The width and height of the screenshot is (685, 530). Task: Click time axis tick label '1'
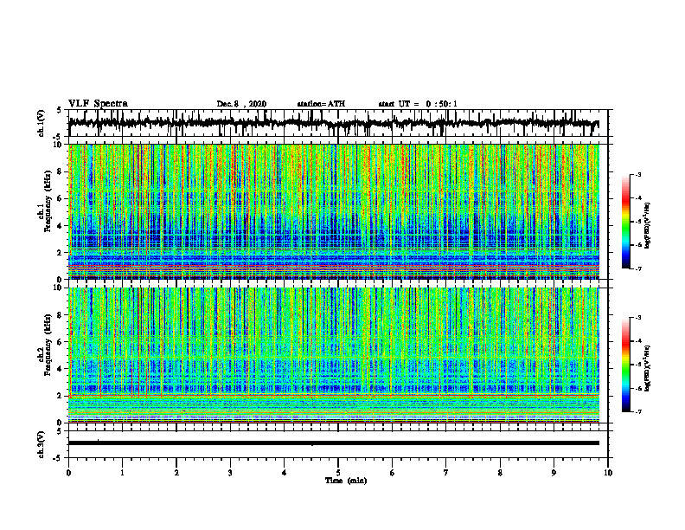pyautogui.click(x=122, y=473)
